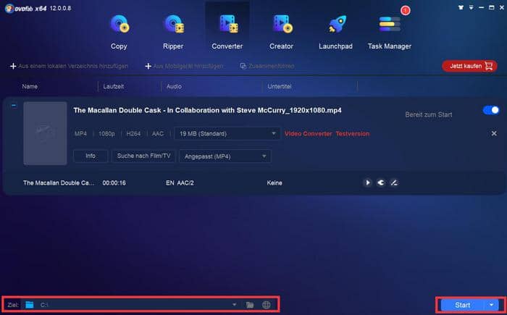507x315 pixels.
Task: Click the 'Laufzeit' column header
Action: tap(114, 86)
